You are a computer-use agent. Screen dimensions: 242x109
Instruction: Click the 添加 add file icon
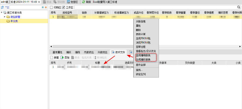coord(62,58)
